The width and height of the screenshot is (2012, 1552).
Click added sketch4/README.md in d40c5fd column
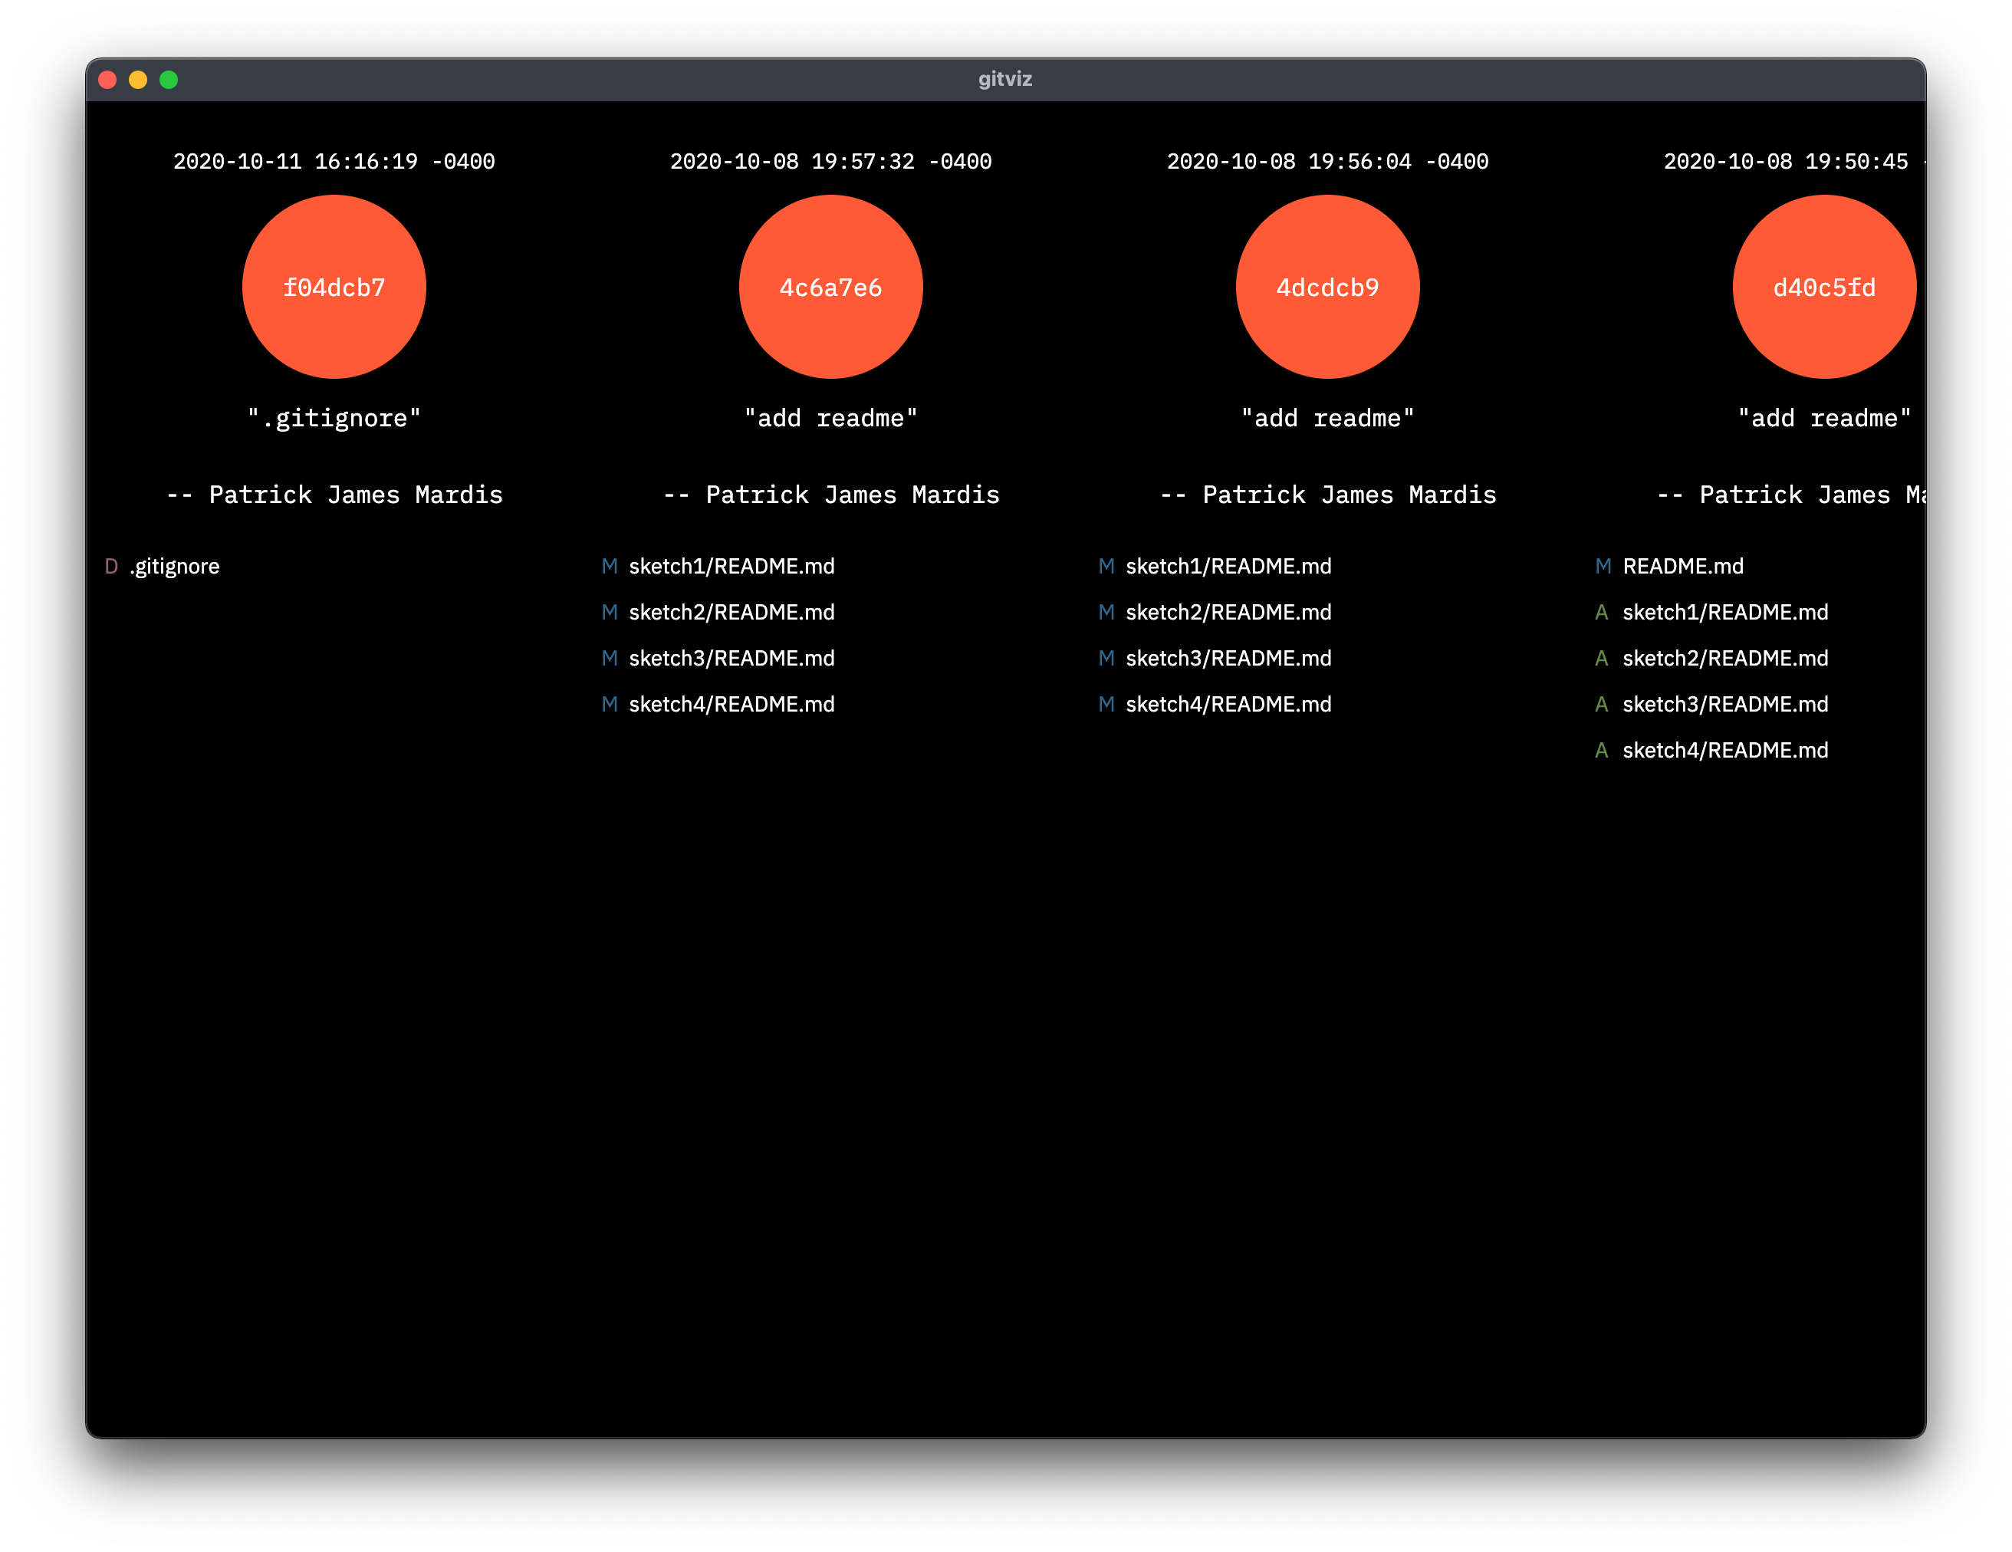(1724, 751)
